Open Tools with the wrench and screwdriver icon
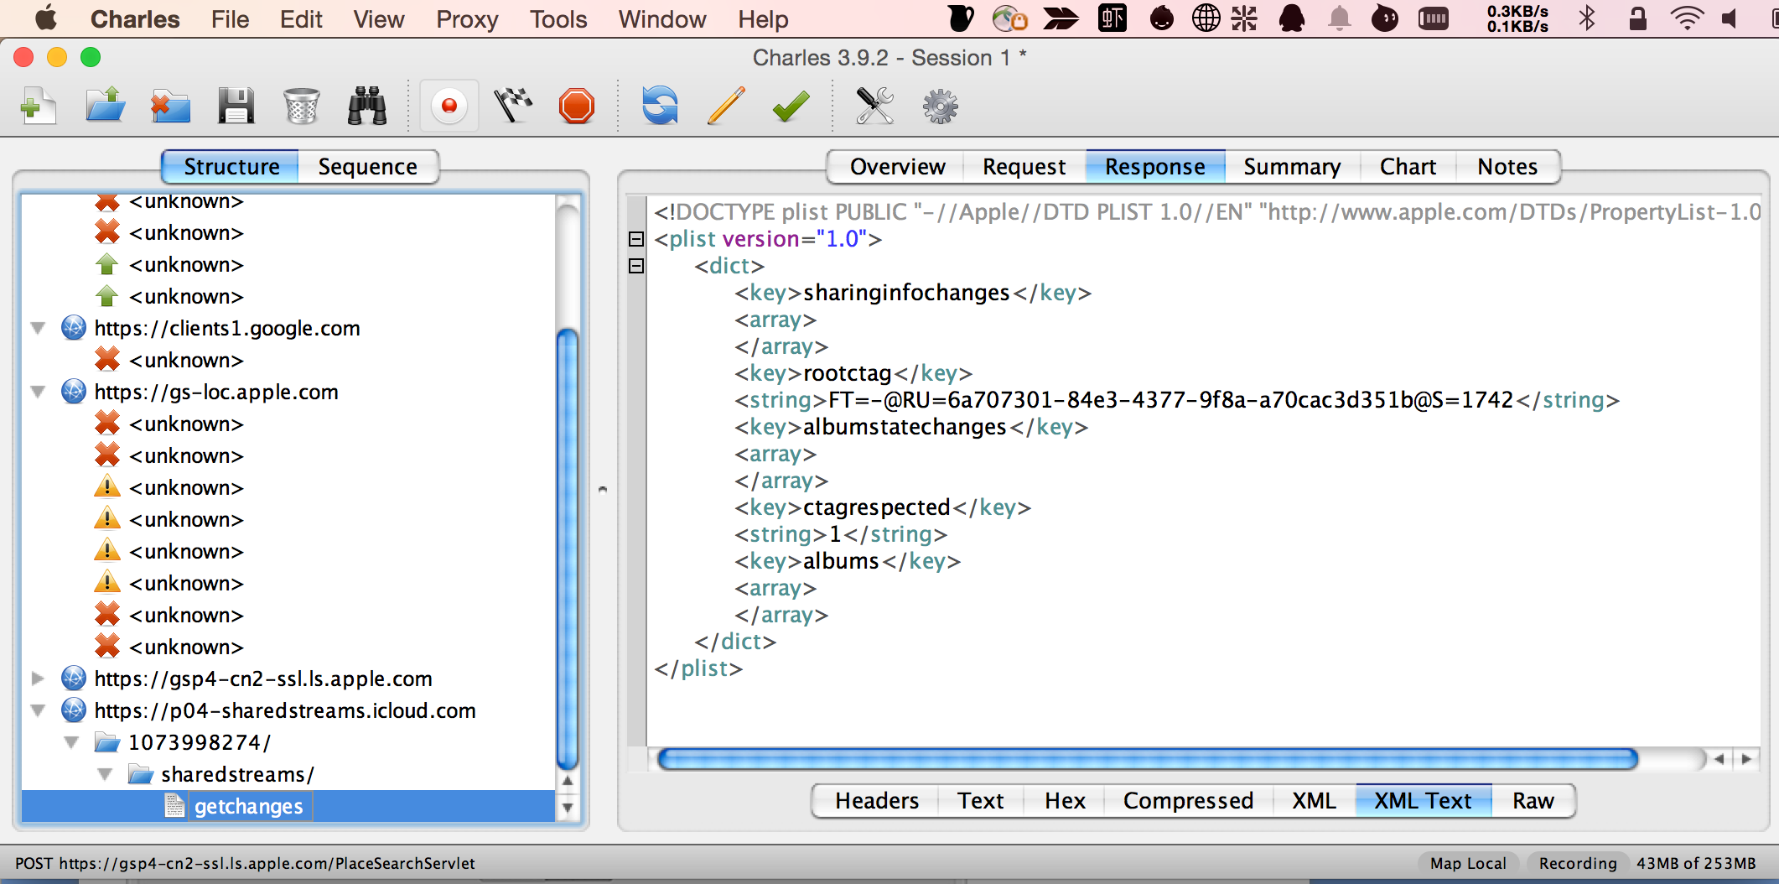Viewport: 1779px width, 884px height. tap(874, 107)
